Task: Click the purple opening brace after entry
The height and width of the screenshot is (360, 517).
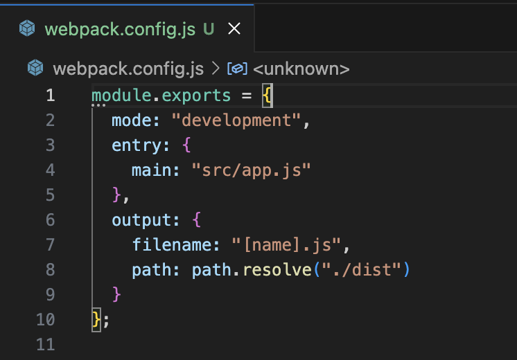Action: [186, 145]
